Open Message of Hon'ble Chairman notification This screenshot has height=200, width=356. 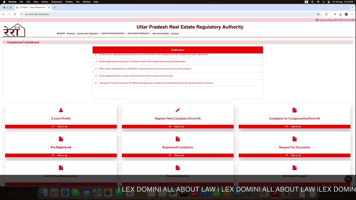click(x=156, y=83)
